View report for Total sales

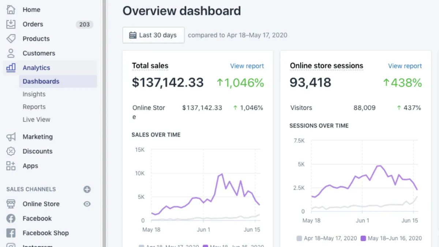tap(247, 66)
